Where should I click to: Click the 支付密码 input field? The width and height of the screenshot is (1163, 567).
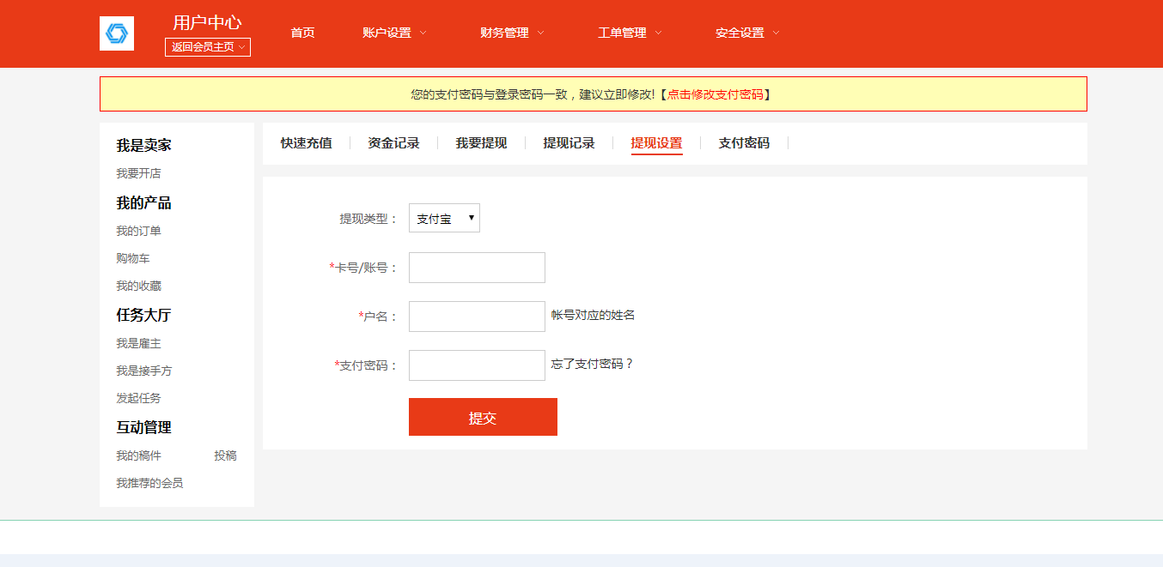coord(477,365)
